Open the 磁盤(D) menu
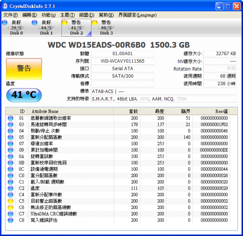Image resolution: width=243 pixels, height=236 pixels. [x=87, y=15]
